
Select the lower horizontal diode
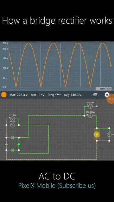pyautogui.click(x=13, y=150)
